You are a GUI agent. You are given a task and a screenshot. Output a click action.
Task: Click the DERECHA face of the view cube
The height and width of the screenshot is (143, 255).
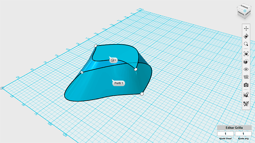[248, 13]
